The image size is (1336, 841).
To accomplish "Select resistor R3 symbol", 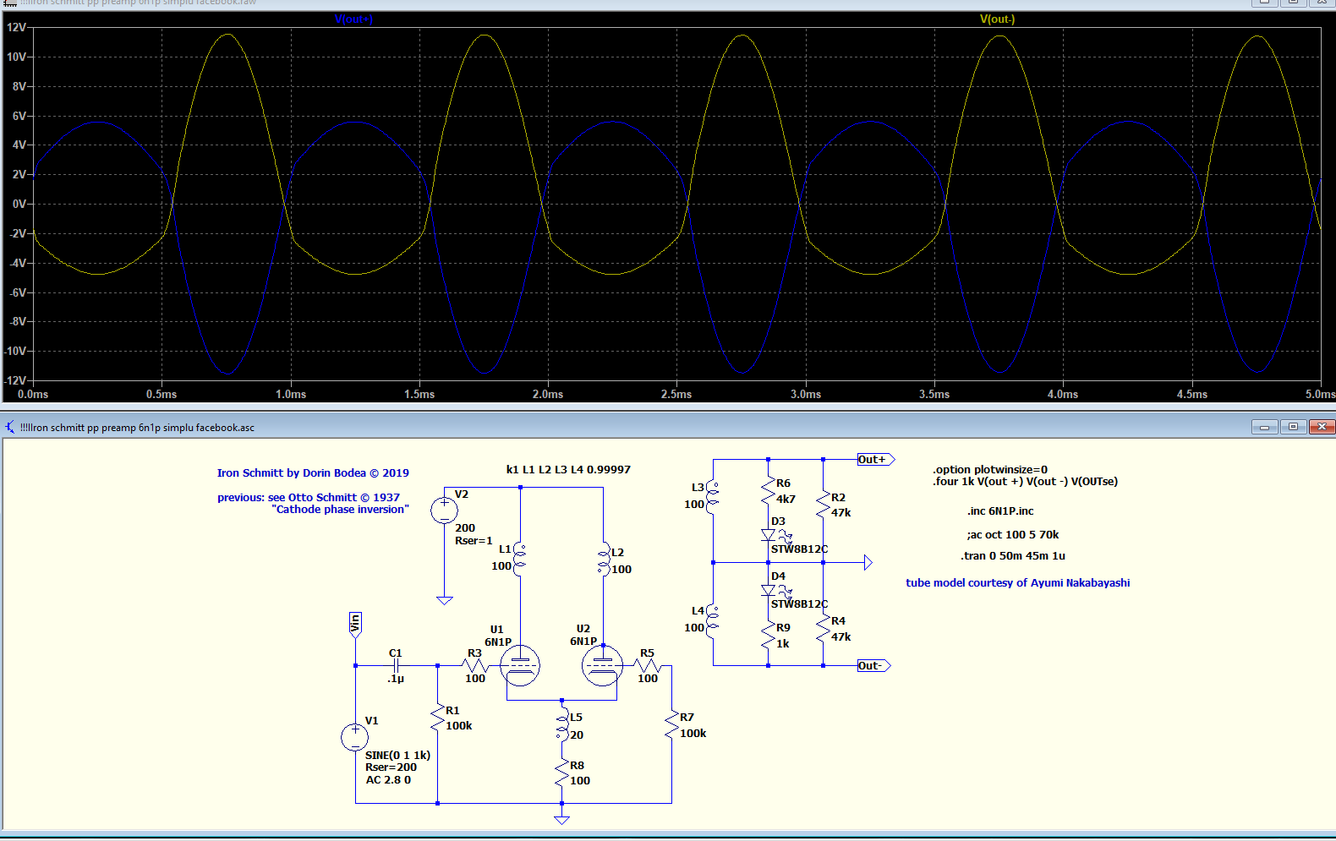I will click(476, 665).
